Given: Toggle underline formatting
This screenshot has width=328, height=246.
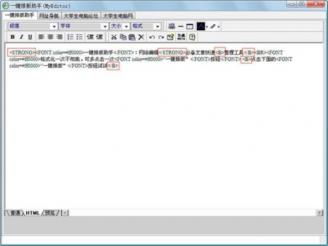Looking at the screenshot, I should pos(30,37).
